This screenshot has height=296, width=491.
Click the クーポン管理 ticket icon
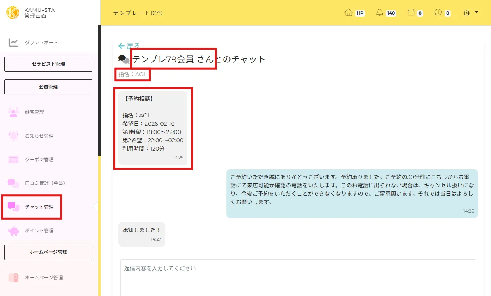point(13,160)
